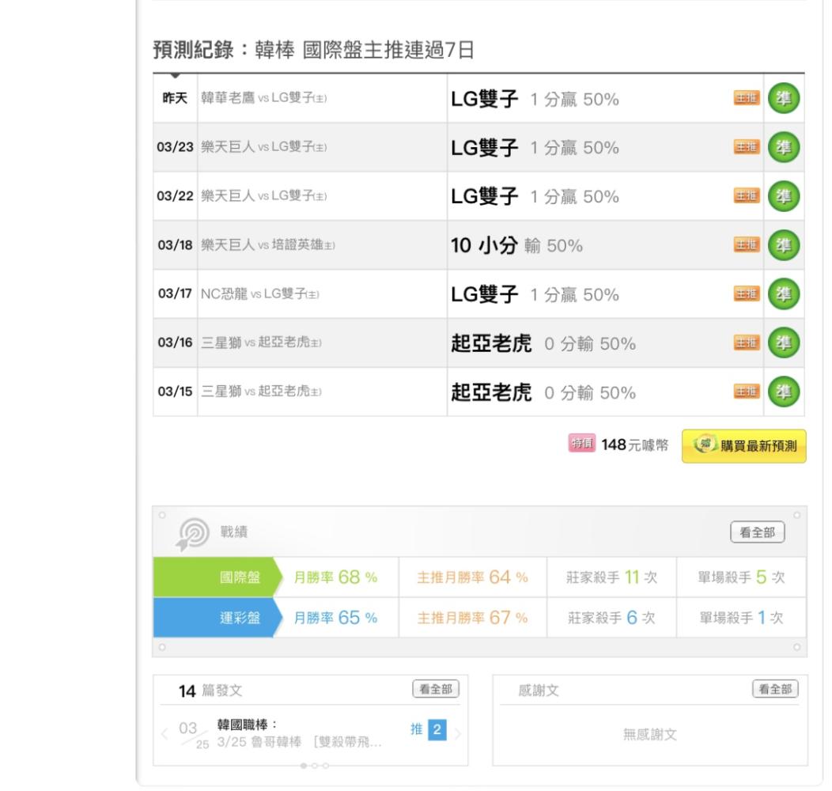Screen dimensions: 832x791
Task: Click the 03/22 match 樂天巨人 vs LG雙子
Action: pyautogui.click(x=263, y=195)
